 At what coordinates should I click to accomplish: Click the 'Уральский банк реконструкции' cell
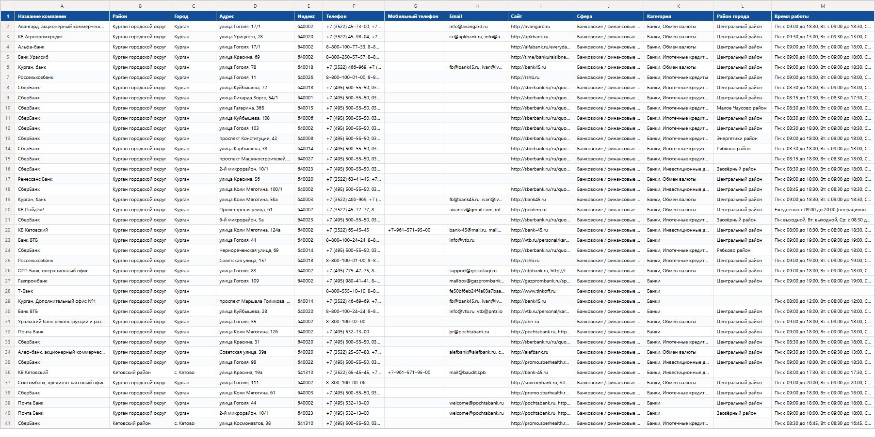(62, 321)
